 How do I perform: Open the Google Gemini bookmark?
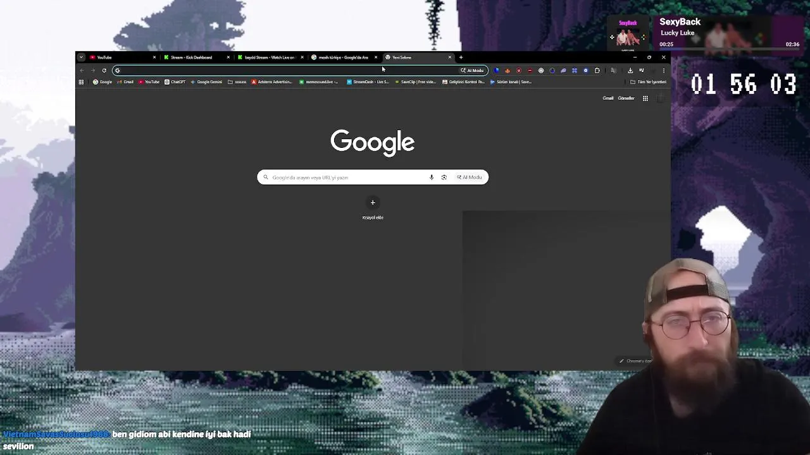(x=206, y=82)
